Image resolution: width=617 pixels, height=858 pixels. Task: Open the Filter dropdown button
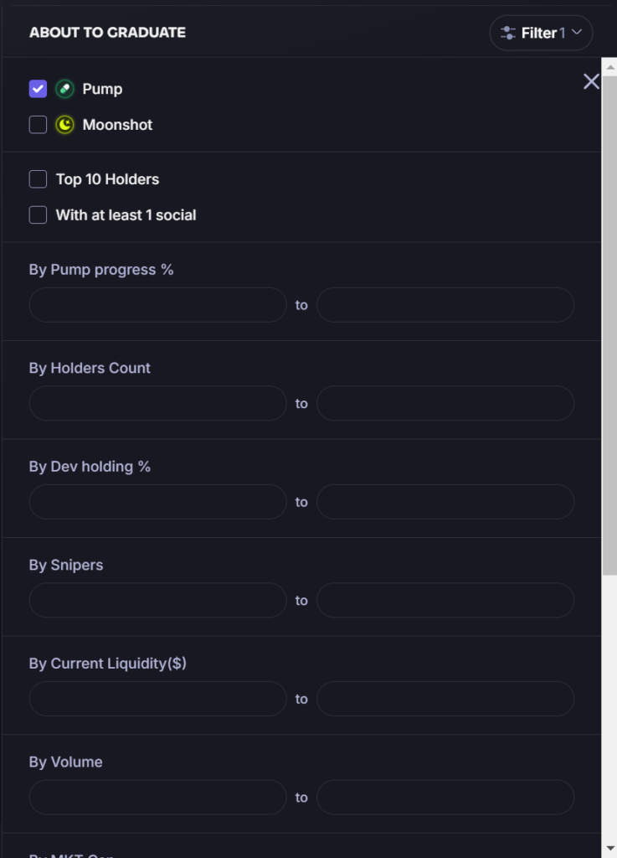pos(541,33)
